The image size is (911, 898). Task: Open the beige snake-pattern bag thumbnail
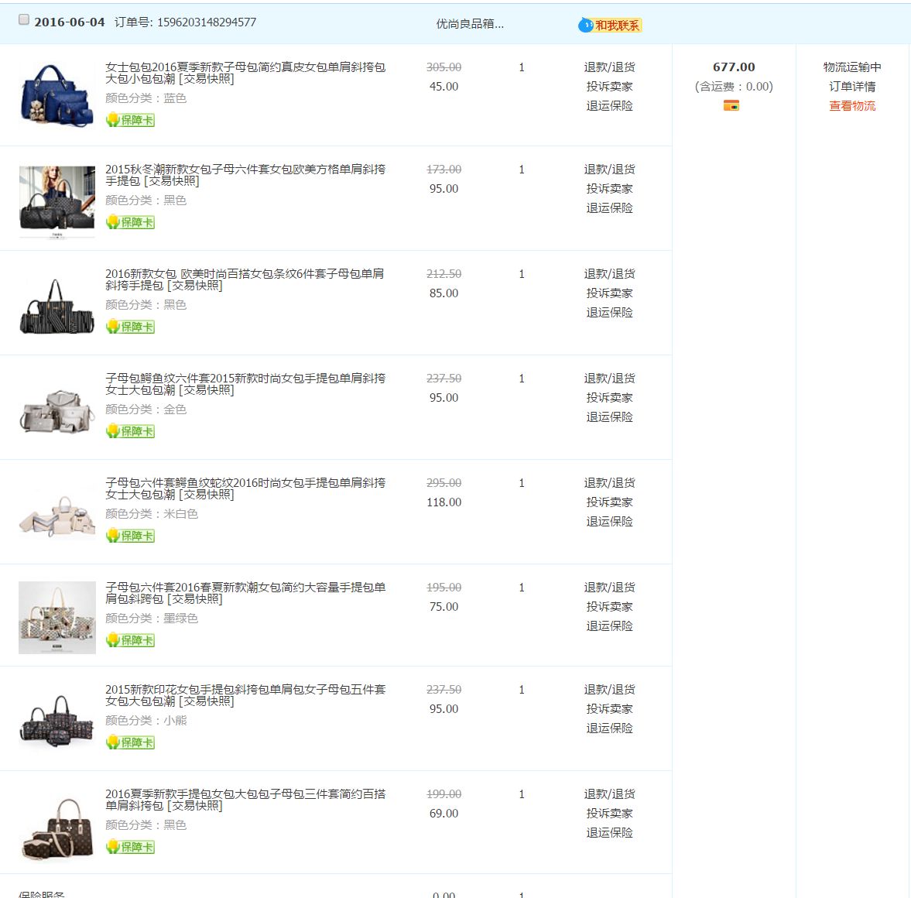point(57,516)
